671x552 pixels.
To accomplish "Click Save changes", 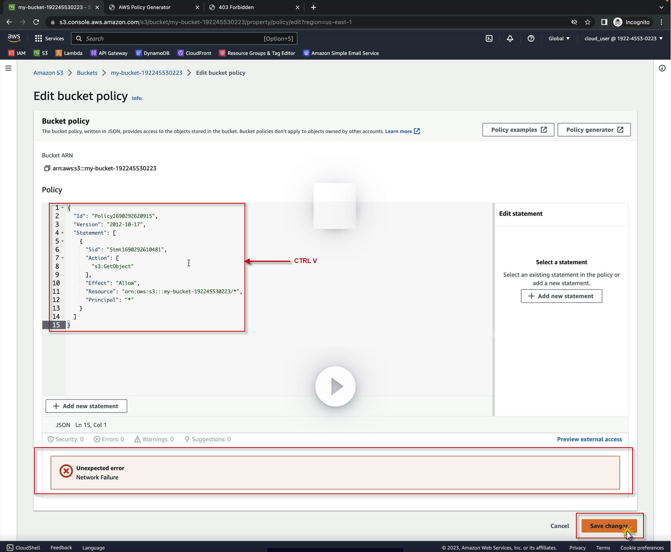I will (x=609, y=526).
